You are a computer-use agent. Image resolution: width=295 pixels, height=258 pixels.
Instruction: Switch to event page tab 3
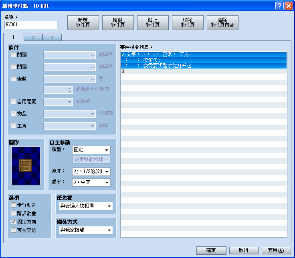[x=52, y=37]
